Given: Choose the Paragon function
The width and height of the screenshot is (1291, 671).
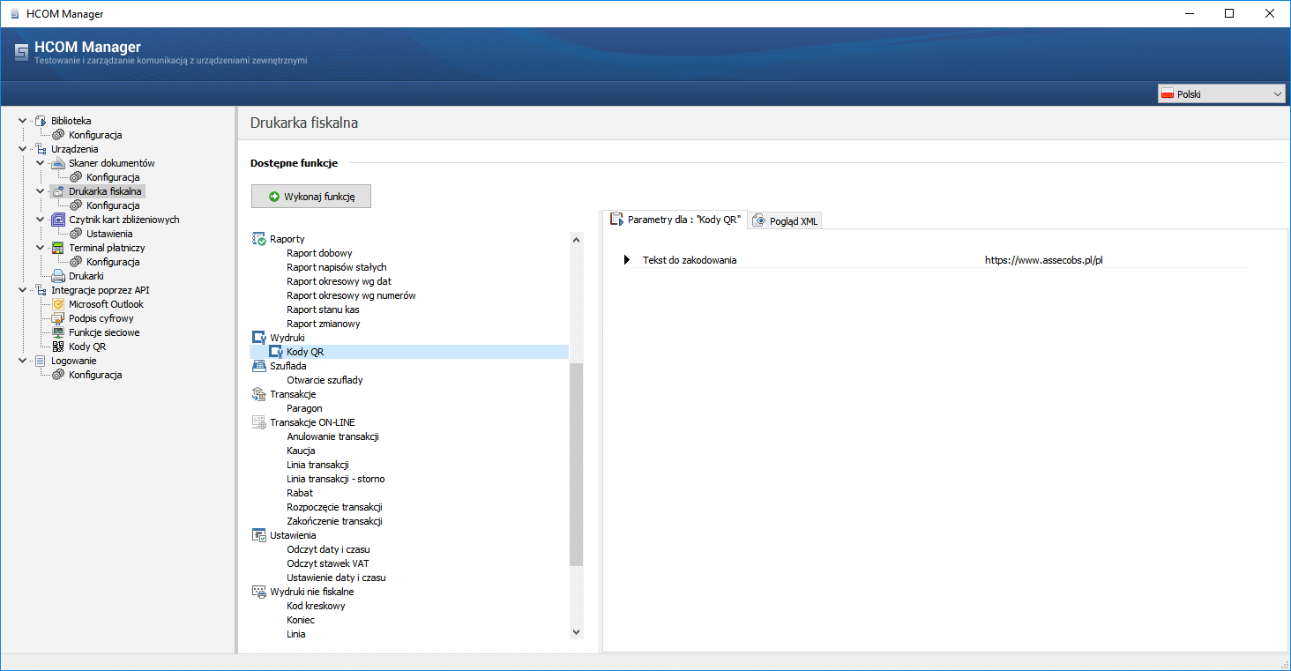Looking at the screenshot, I should 304,408.
